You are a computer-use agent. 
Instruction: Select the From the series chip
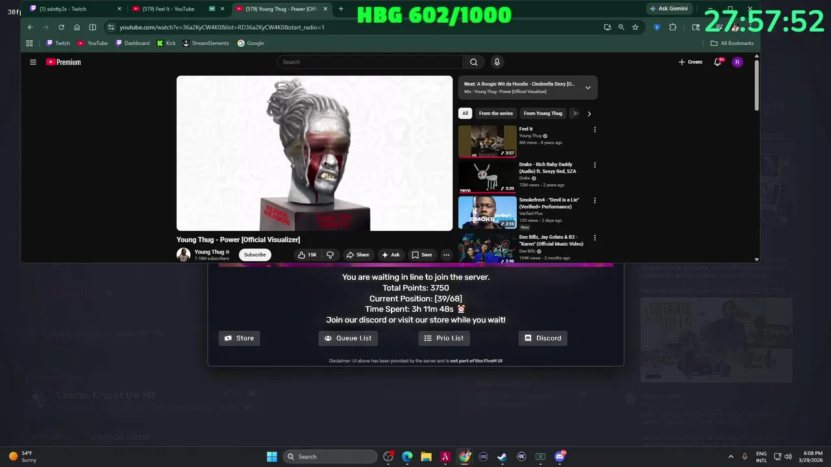point(496,114)
